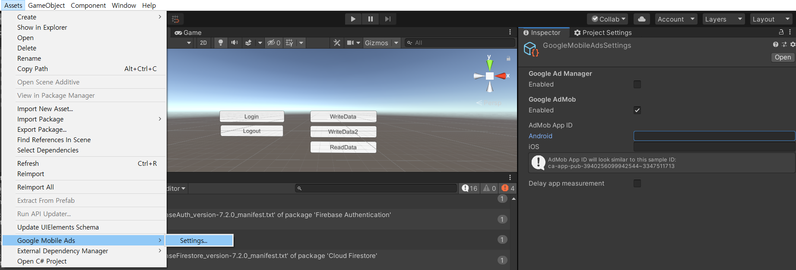796x270 pixels.
Task: Click the Step forward button
Action: [x=388, y=19]
